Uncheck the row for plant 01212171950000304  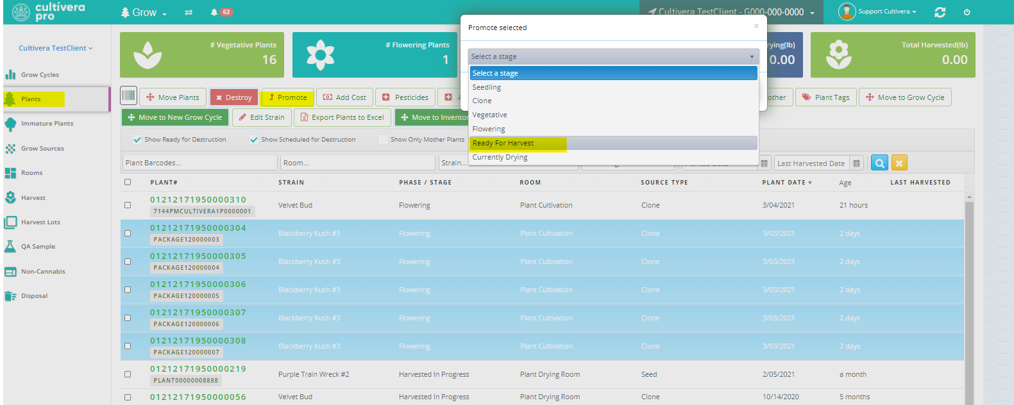tap(128, 233)
